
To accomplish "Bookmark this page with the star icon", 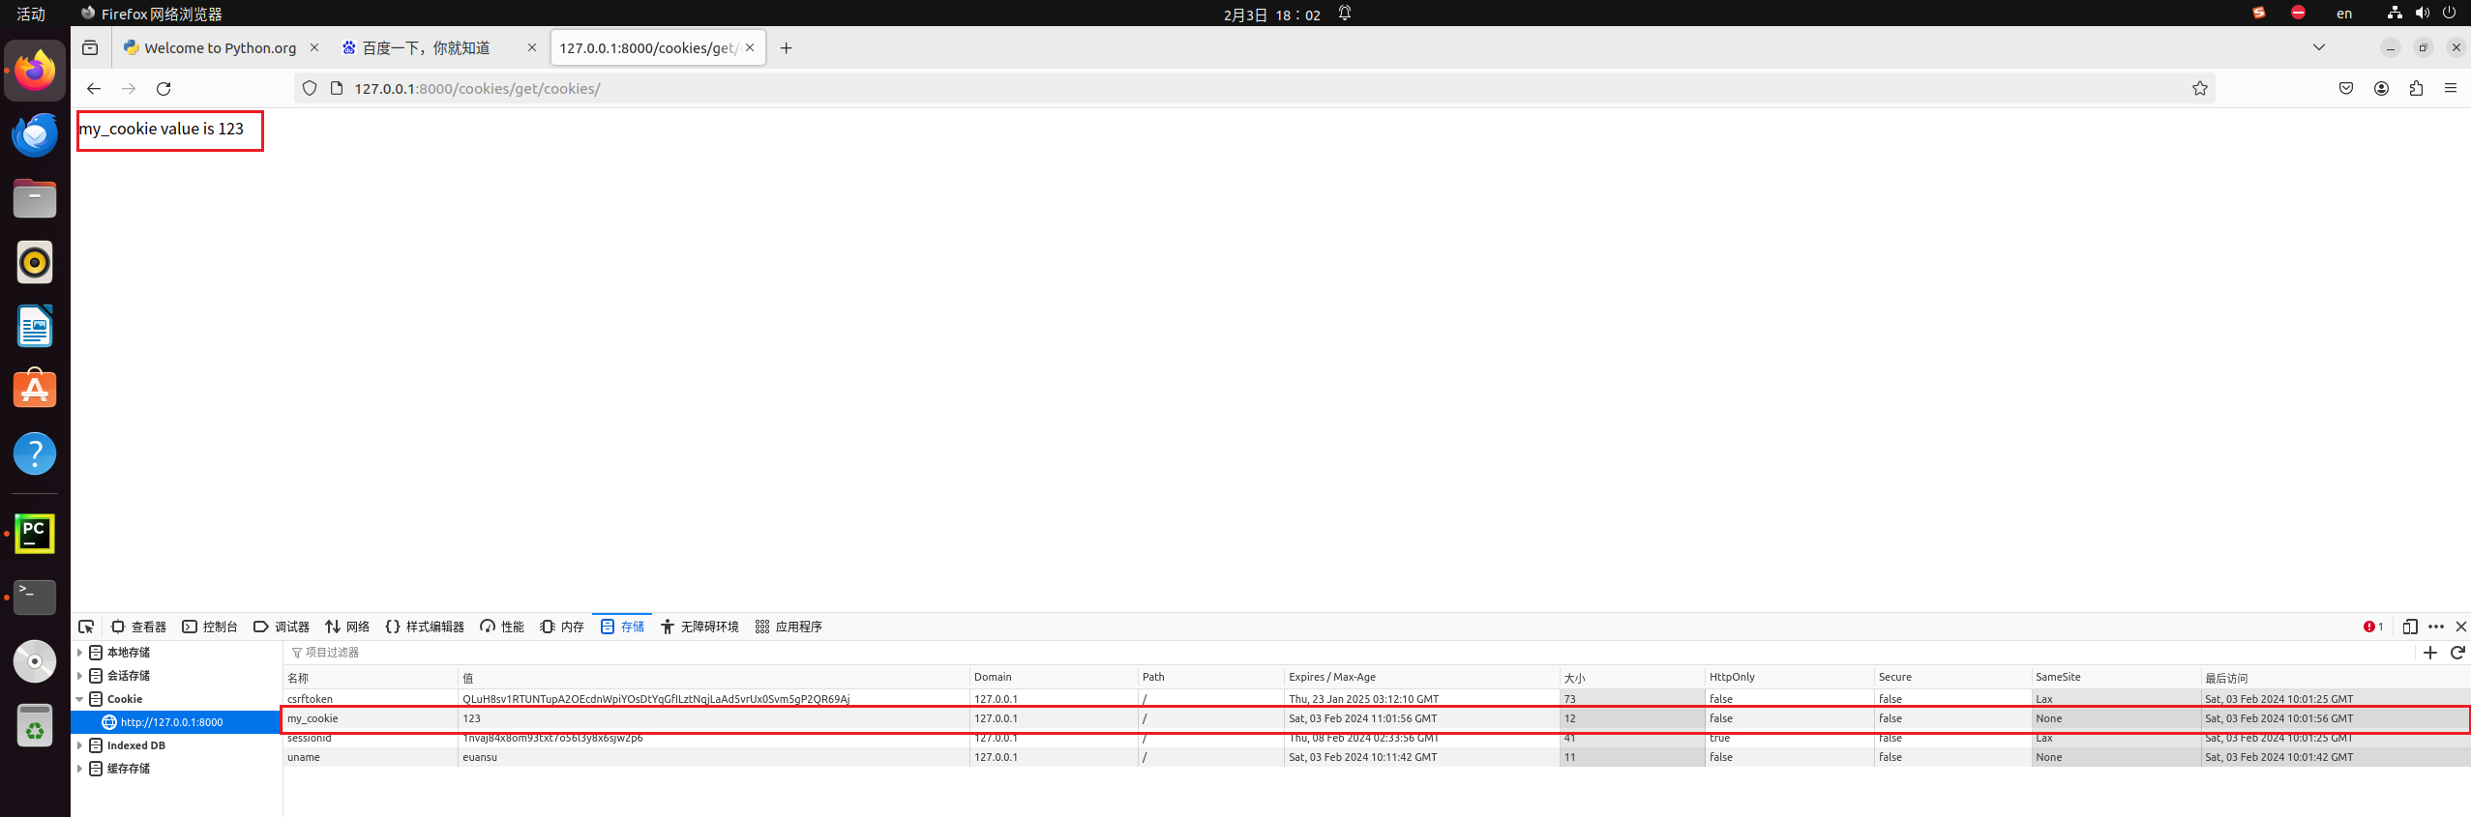I will click(2199, 89).
